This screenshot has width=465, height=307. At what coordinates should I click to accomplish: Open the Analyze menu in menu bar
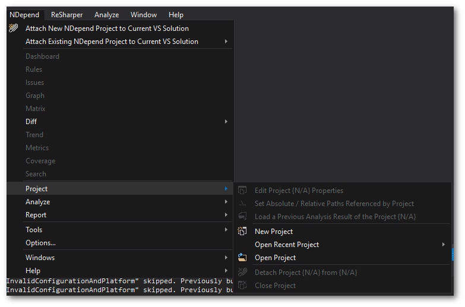(x=106, y=14)
